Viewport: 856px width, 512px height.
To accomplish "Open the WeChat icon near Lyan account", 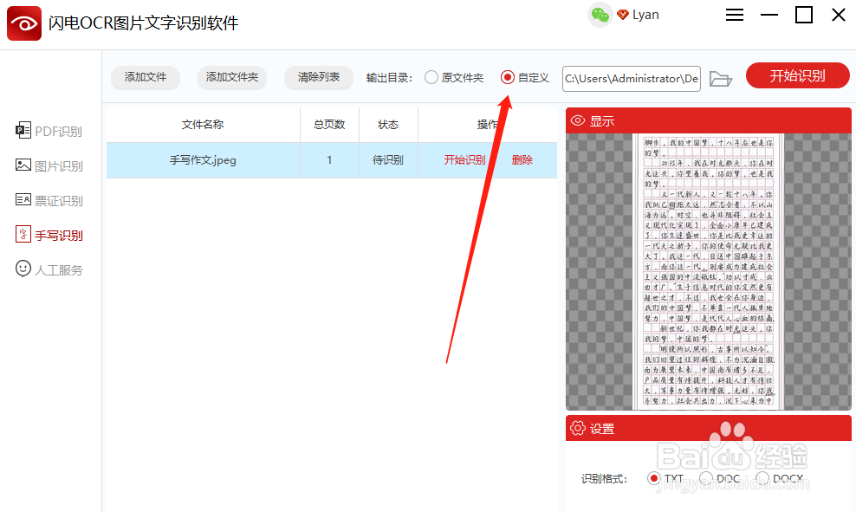I will 600,15.
